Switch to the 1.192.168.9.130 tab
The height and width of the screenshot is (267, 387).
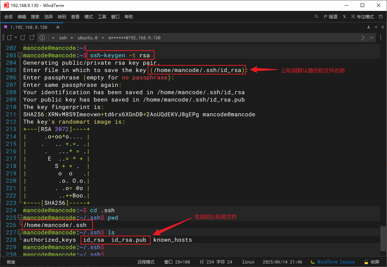click(x=28, y=27)
